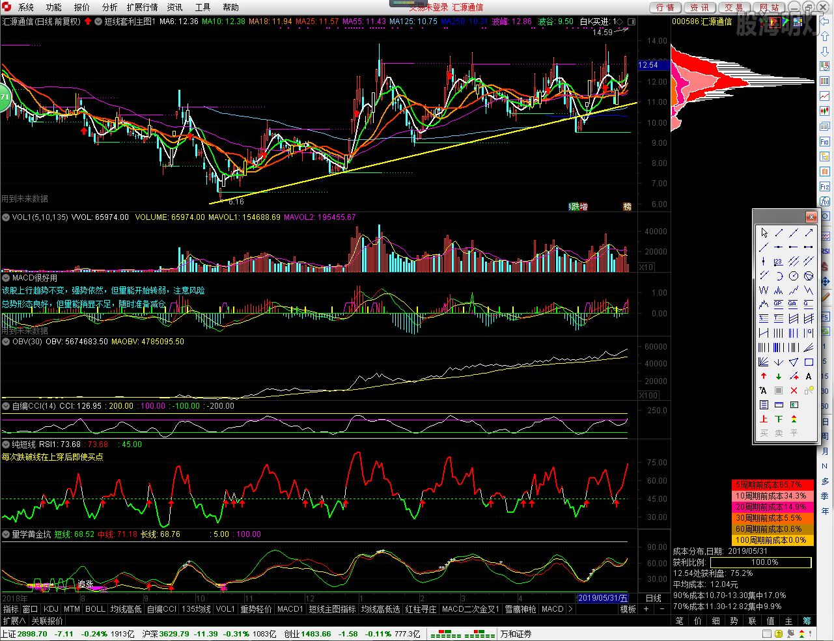Open the 功能 menu
The width and height of the screenshot is (834, 641).
pyautogui.click(x=54, y=7)
